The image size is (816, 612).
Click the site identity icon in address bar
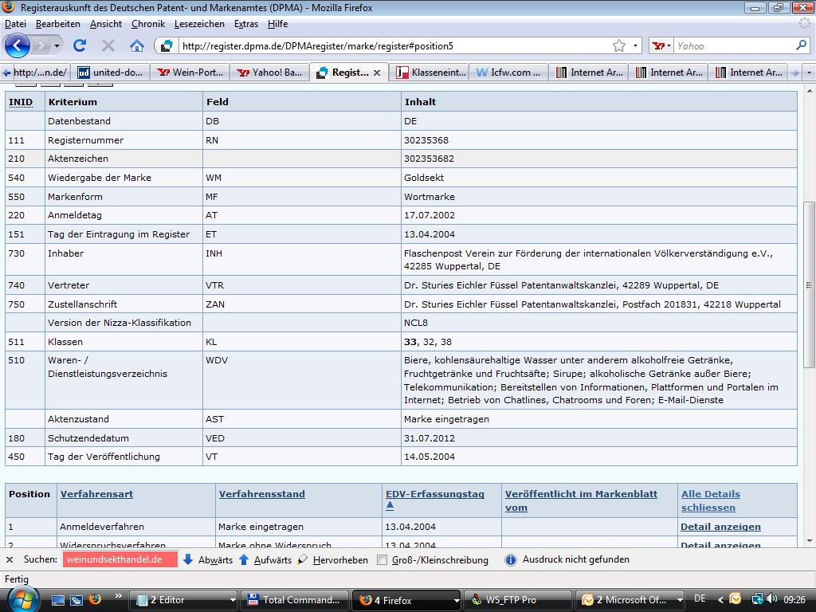167,45
